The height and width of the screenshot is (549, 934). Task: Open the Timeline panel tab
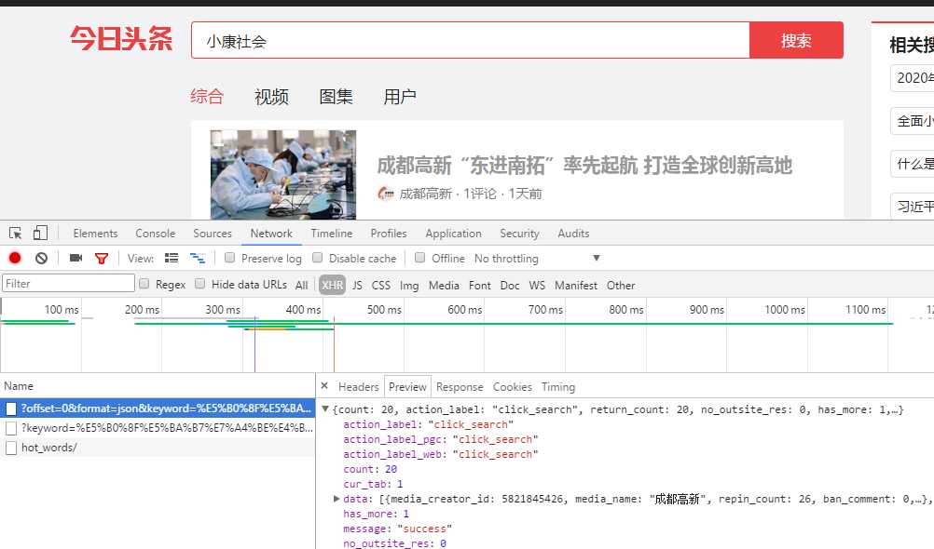331,234
